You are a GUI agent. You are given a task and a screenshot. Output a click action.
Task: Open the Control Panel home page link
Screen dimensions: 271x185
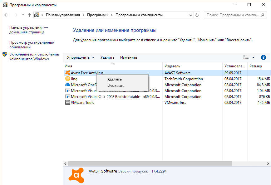pos(29,30)
